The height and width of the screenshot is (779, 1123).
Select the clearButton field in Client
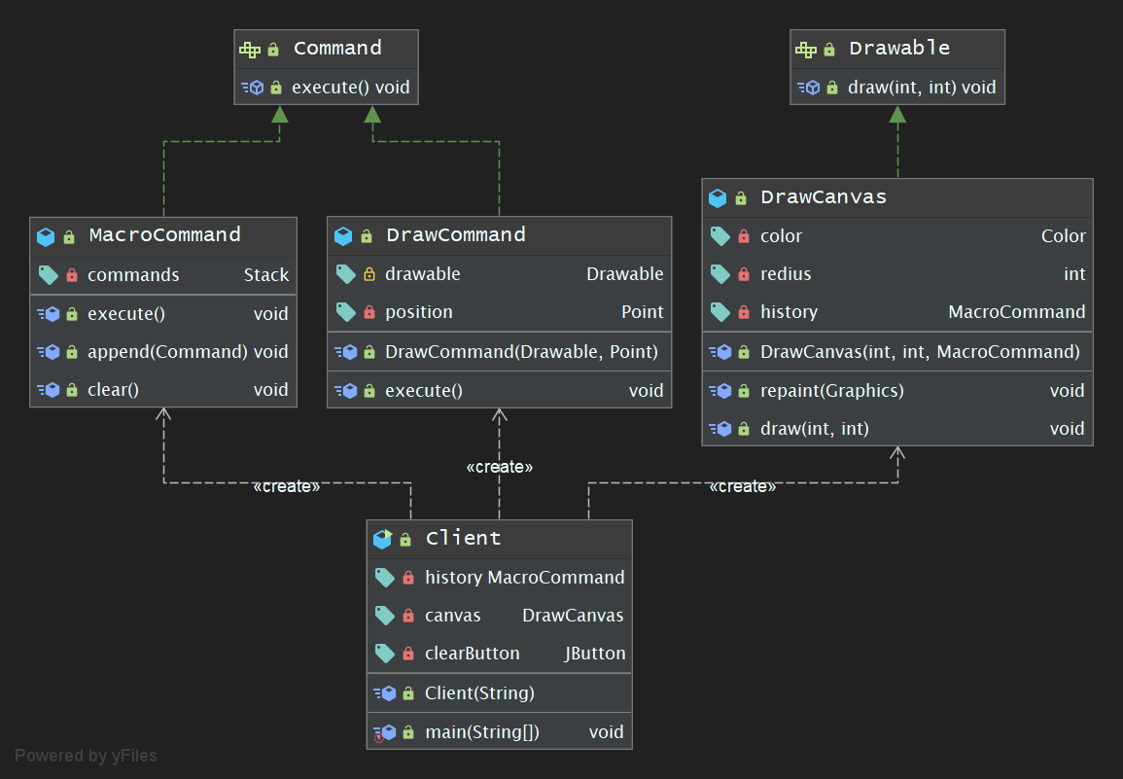(472, 654)
